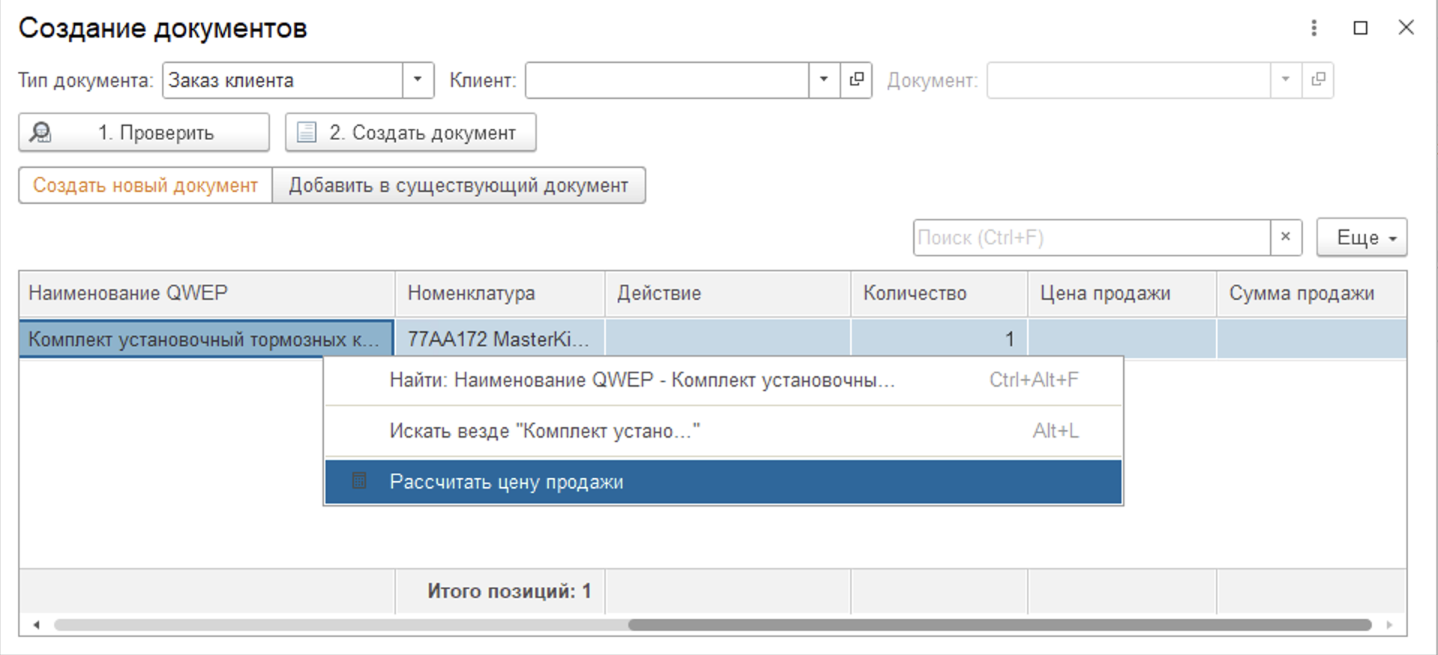Expand the Тип документа dropdown arrow
1438x655 pixels.
point(418,79)
